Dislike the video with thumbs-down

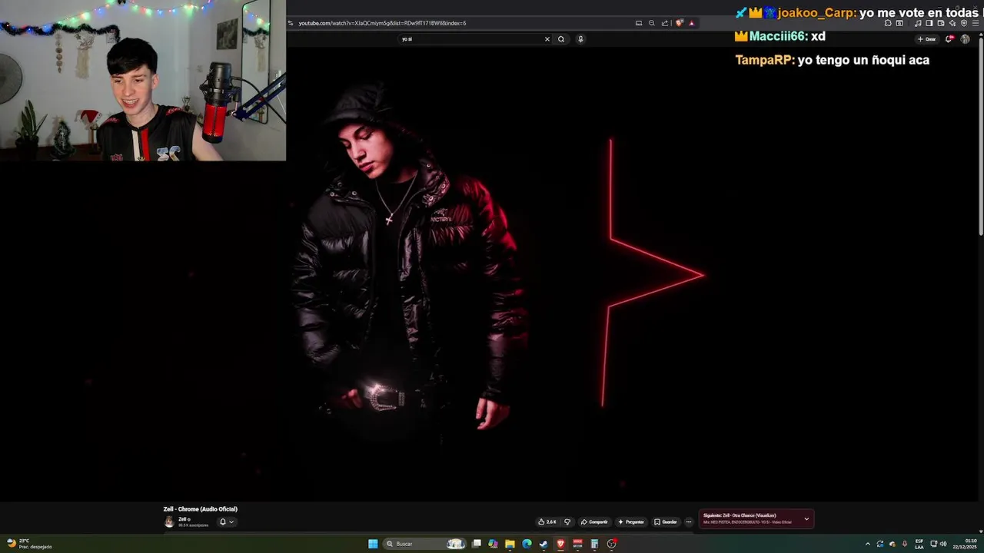567,522
